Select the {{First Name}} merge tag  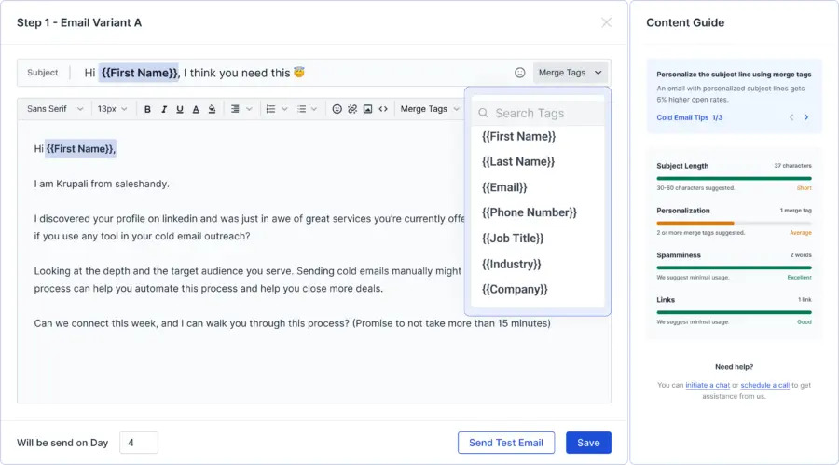518,136
